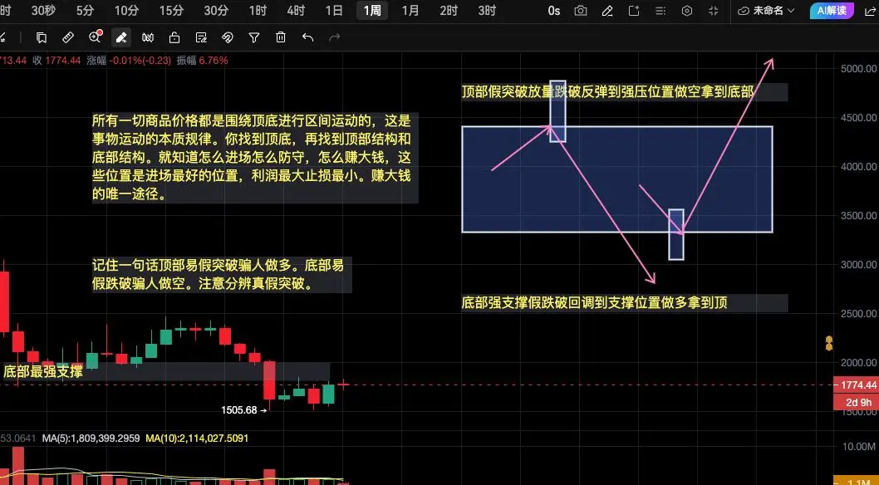Select the 4时 timeframe
This screenshot has width=879, height=485.
coord(296,11)
